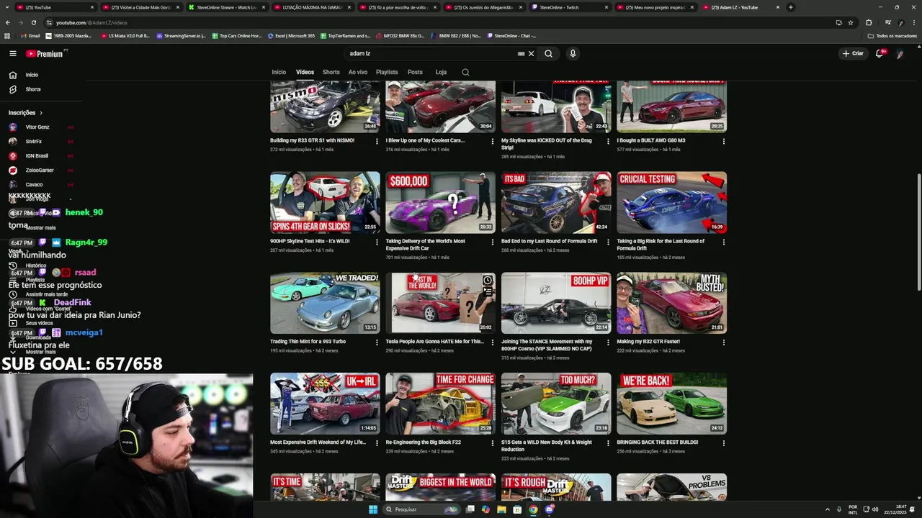Open the virtual keyboard icon in search box
Screen dimensions: 922x518
click(521, 53)
